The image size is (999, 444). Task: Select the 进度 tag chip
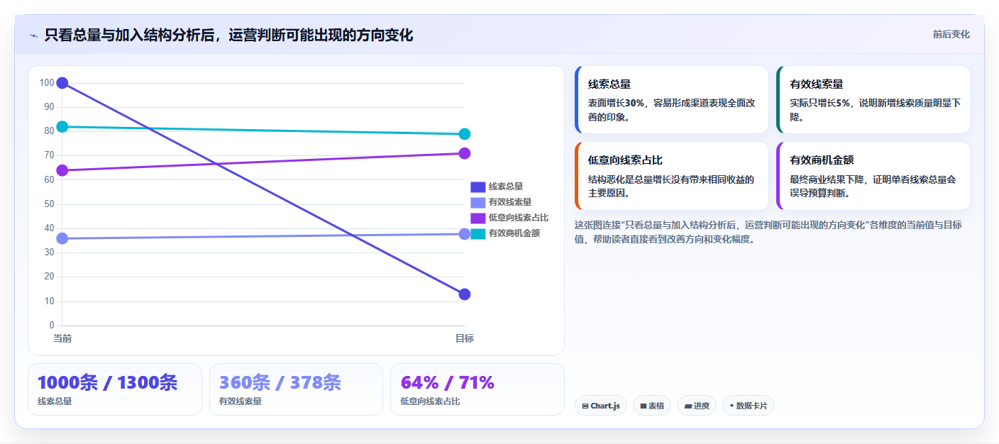(697, 406)
